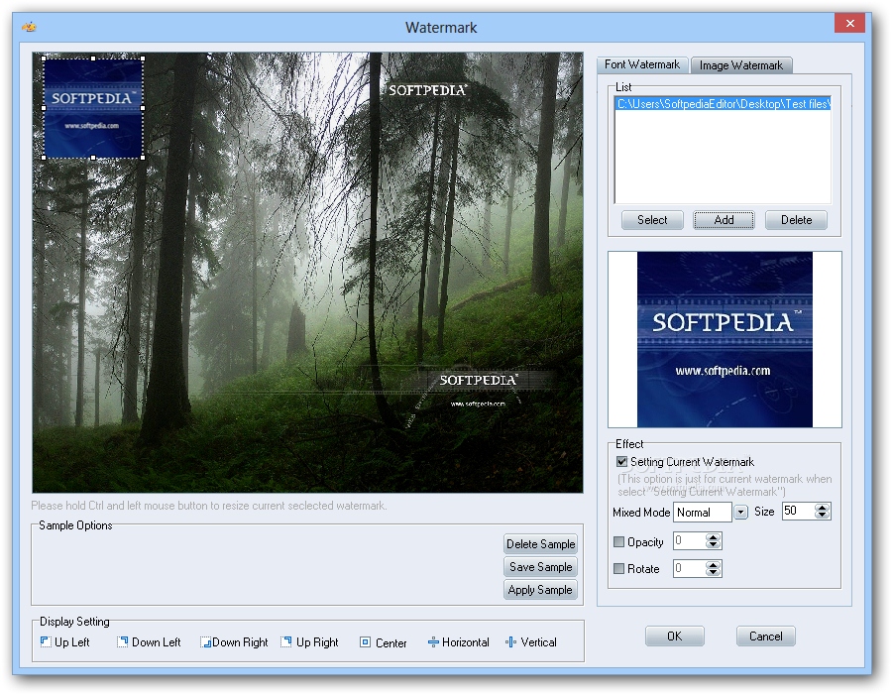Click the Up Right alignment icon
892x695 pixels.
pos(286,641)
